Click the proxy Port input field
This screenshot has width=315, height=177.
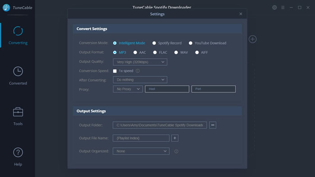coord(214,89)
